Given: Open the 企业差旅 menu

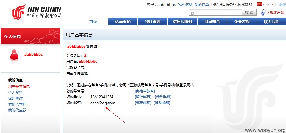Looking at the screenshot, I should point(242,22).
